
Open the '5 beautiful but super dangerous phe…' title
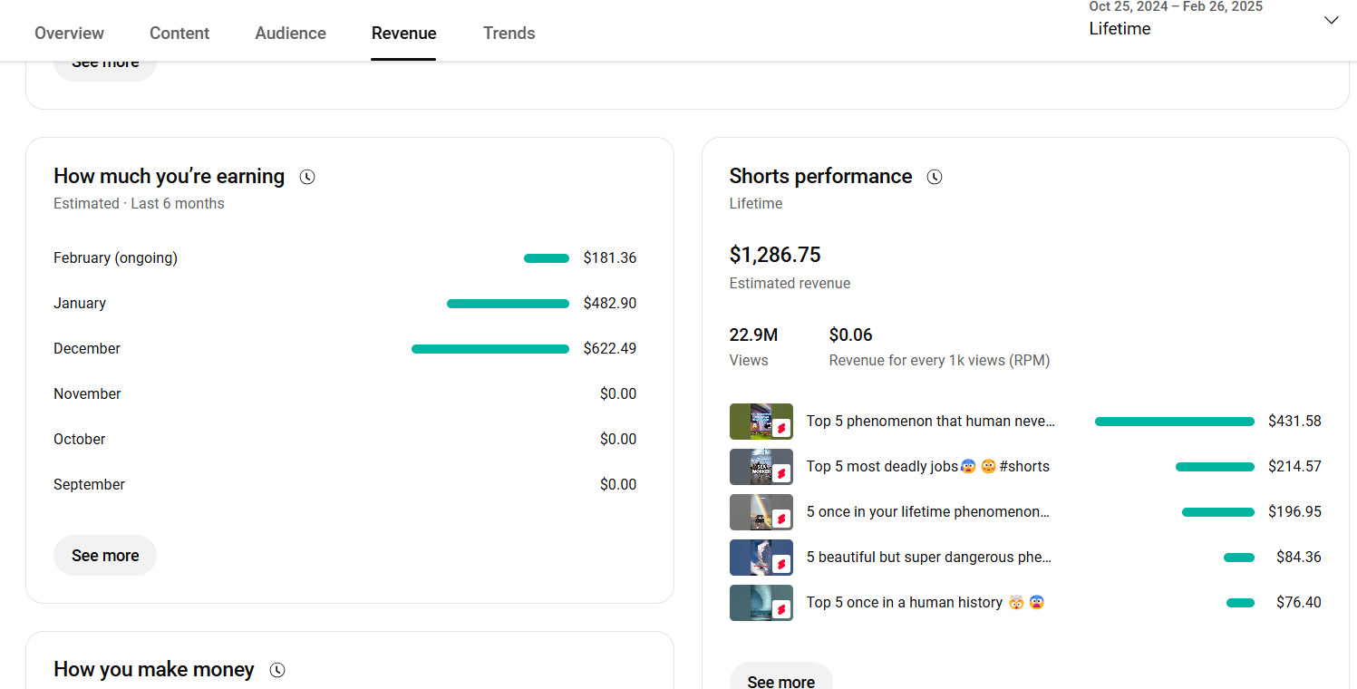click(x=929, y=558)
